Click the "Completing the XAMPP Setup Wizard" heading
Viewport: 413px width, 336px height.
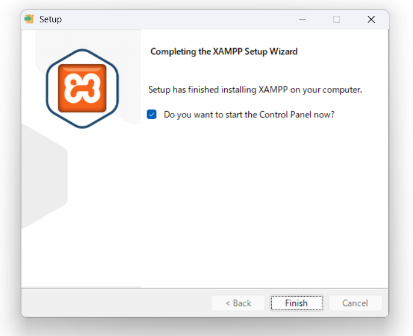click(x=224, y=51)
